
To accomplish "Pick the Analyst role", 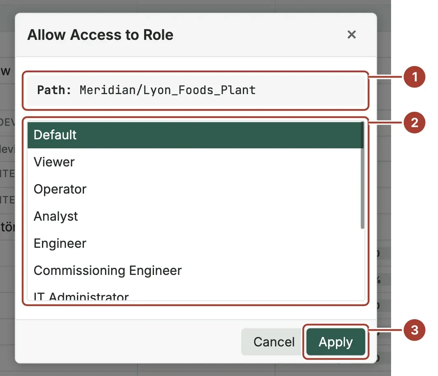I will pos(194,216).
